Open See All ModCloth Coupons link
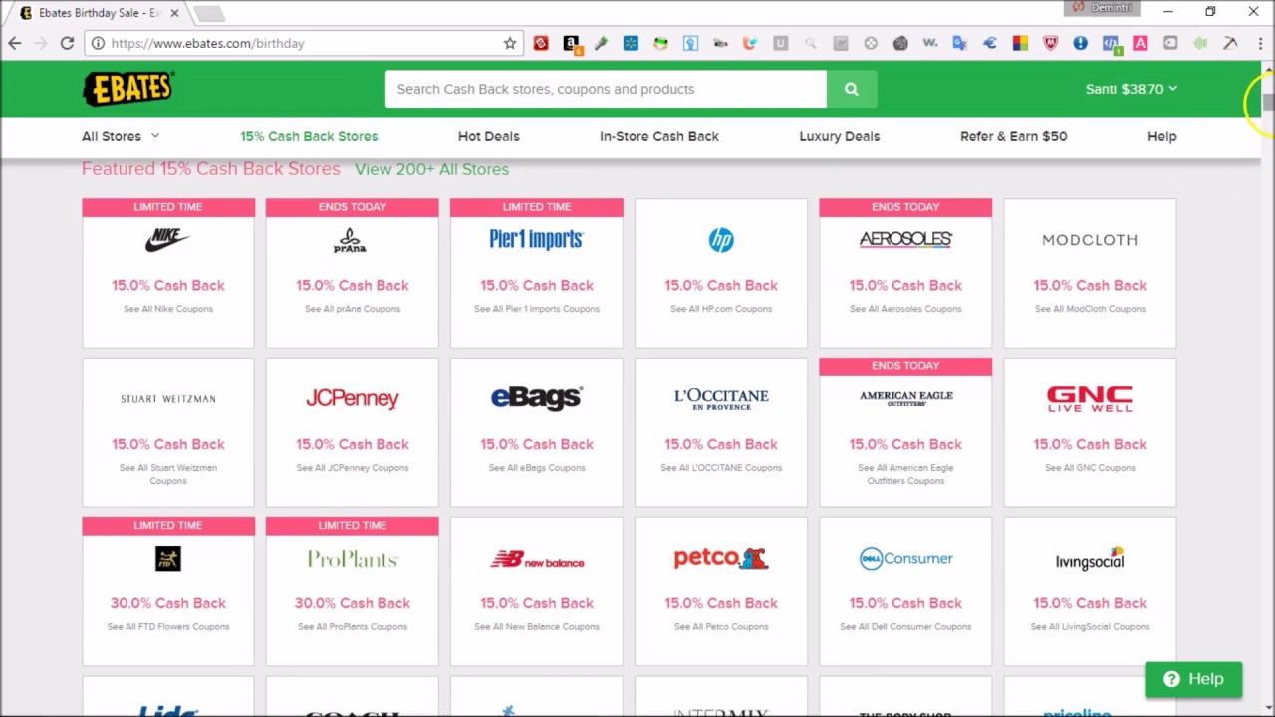Viewport: 1275px width, 717px height. (x=1090, y=309)
